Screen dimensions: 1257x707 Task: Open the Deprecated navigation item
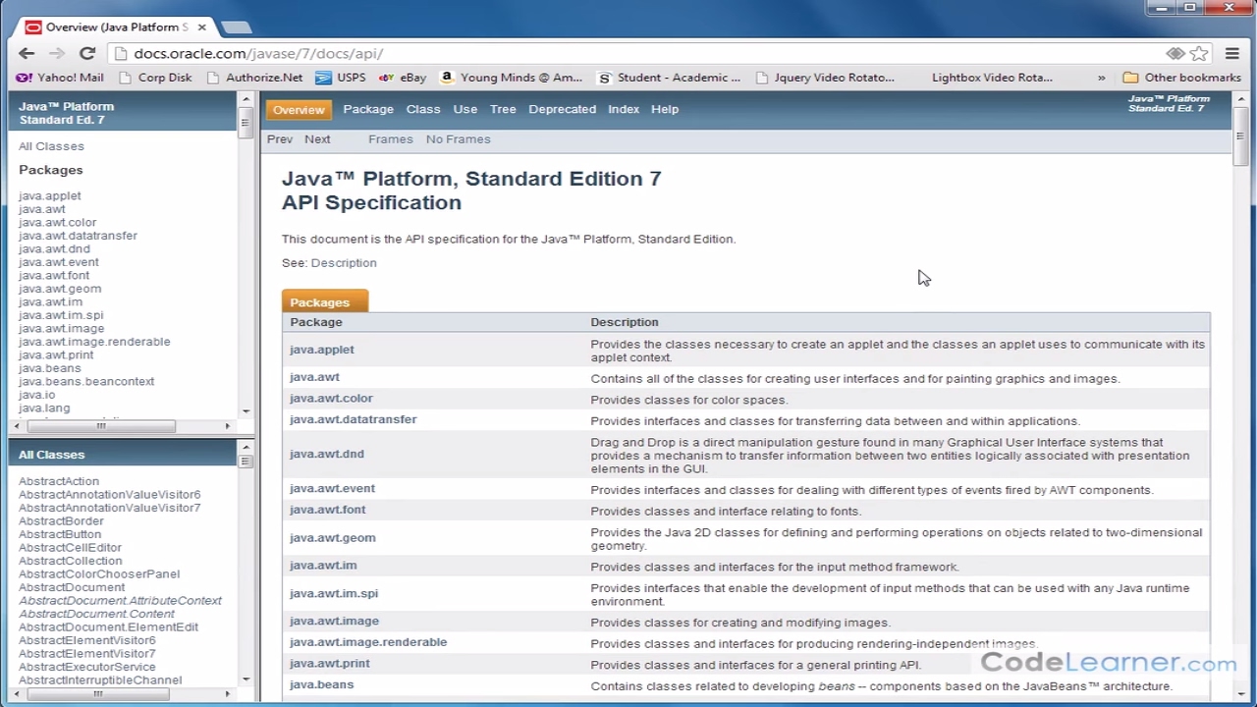[x=563, y=109]
